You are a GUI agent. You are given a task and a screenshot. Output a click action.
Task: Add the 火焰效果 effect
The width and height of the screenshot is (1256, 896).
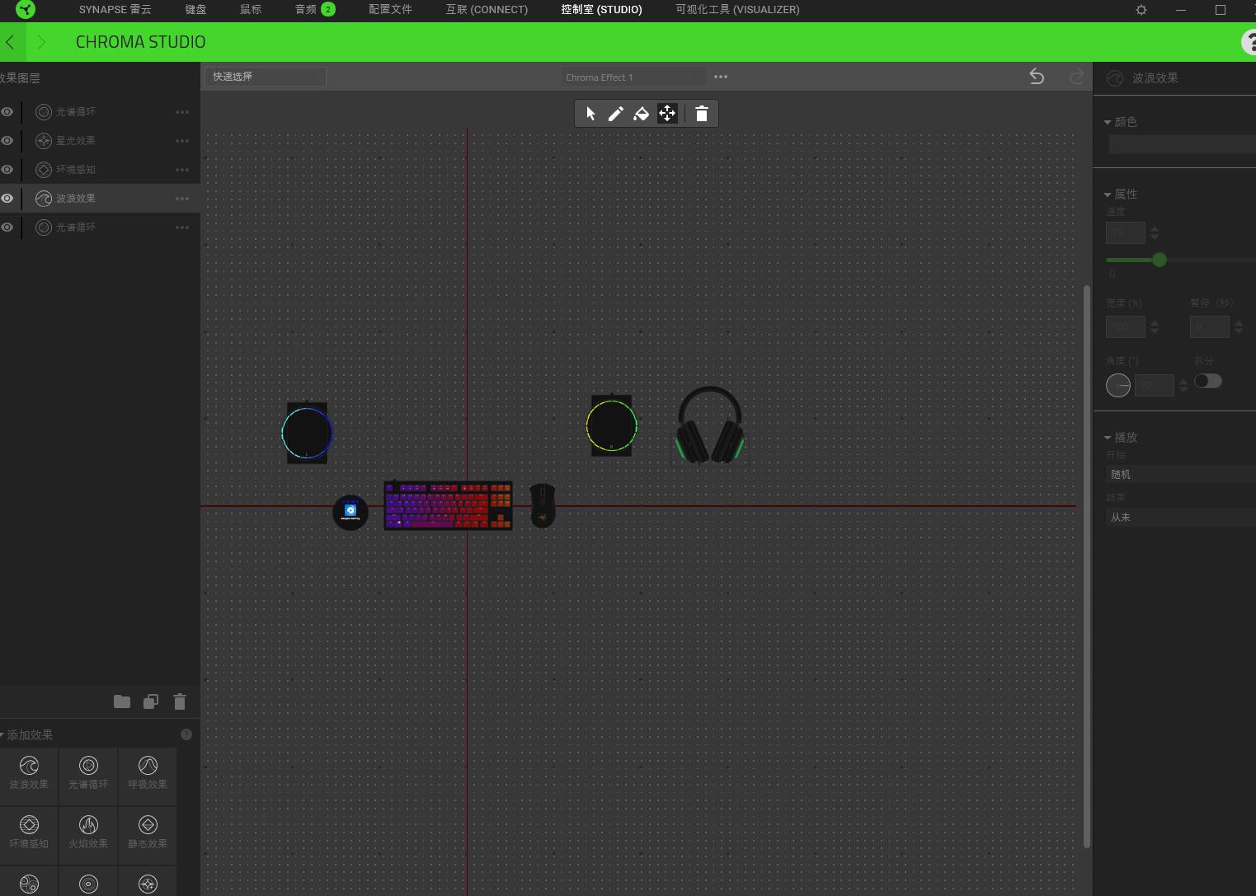[88, 831]
